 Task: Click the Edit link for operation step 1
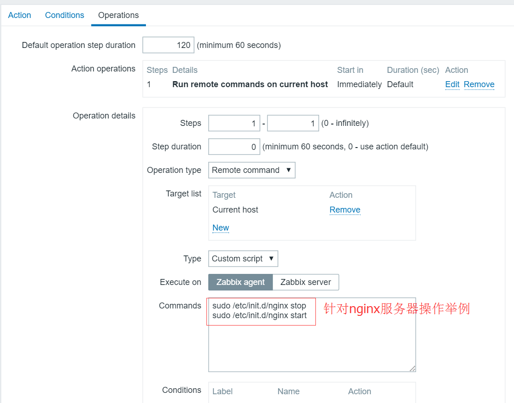point(452,84)
